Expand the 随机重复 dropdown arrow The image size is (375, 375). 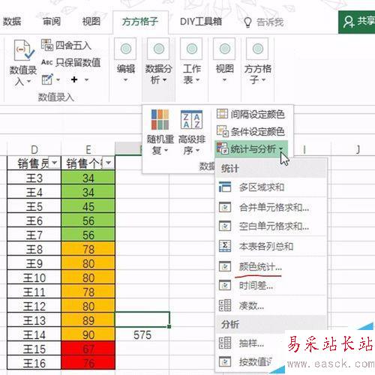click(166, 151)
